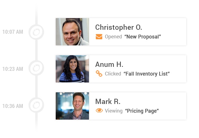Click the orange envelope icon beside Opened

(99, 37)
